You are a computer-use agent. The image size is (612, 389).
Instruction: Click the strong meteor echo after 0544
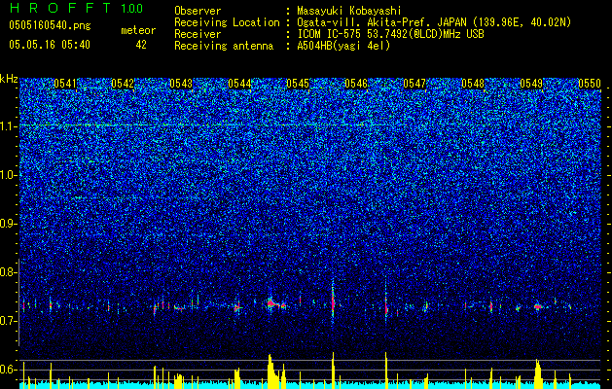click(x=272, y=303)
